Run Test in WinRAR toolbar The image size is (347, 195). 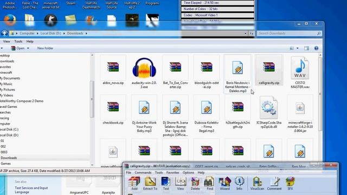click(166, 184)
